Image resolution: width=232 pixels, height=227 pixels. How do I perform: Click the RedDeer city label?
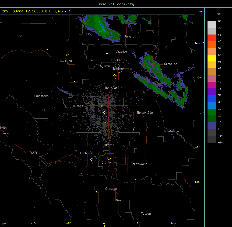coord(118,69)
